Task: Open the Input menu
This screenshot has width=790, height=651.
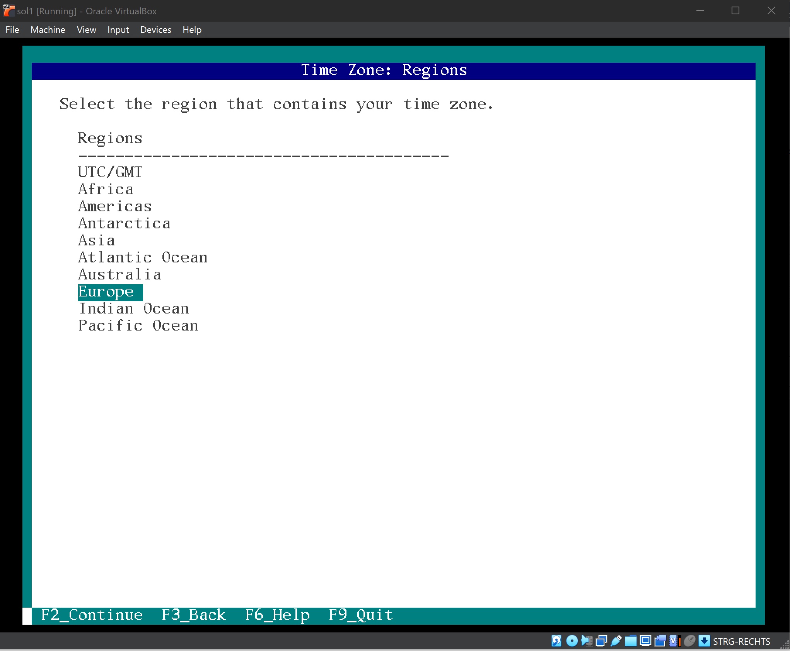Action: (x=118, y=30)
